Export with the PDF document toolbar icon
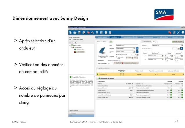185x128 pixels. [x=110, y=32]
